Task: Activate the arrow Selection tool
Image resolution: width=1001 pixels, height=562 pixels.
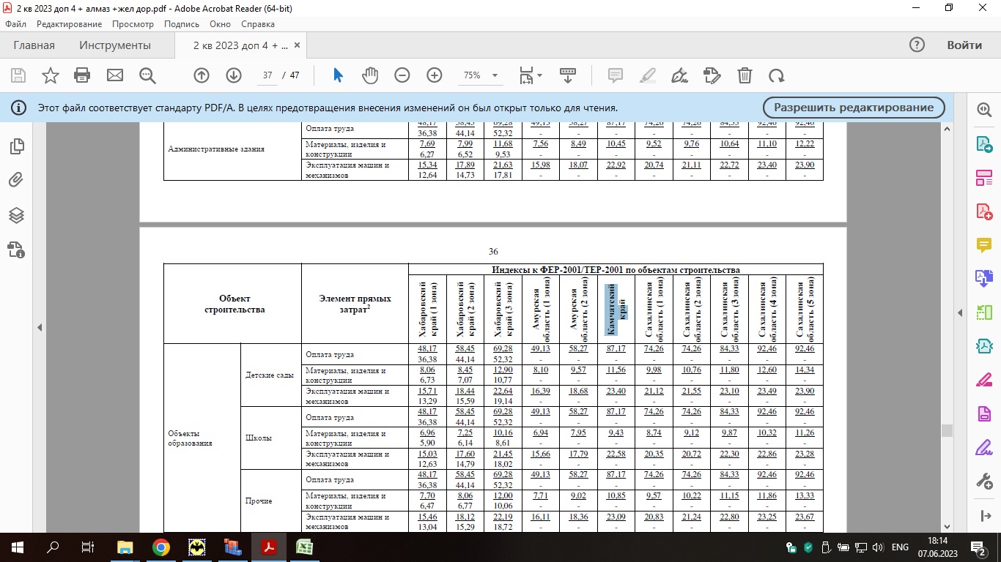Action: coord(338,75)
